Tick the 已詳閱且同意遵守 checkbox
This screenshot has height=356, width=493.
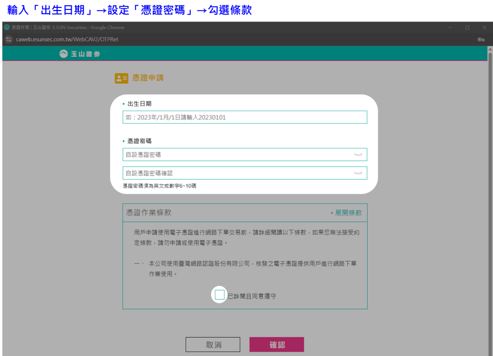220,295
